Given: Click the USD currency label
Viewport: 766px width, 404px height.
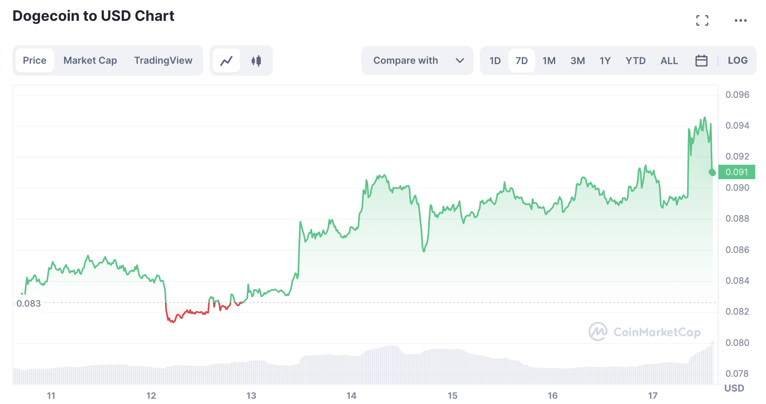Looking at the screenshot, I should (x=734, y=388).
